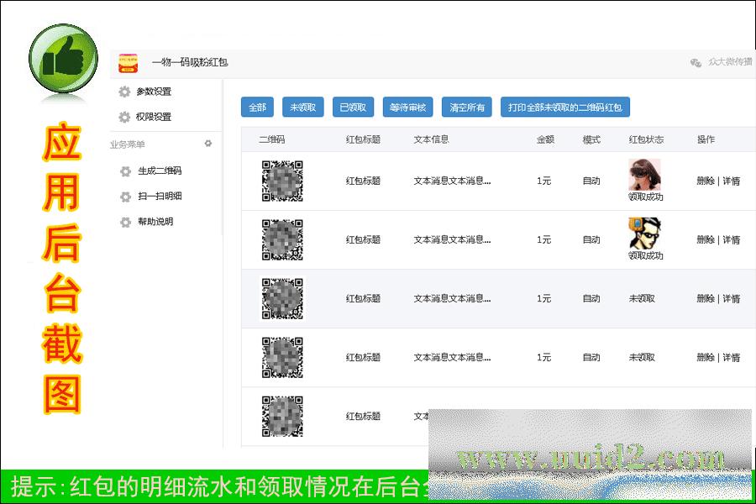Click the 扫一扫明细 sidebar icon

tap(125, 196)
